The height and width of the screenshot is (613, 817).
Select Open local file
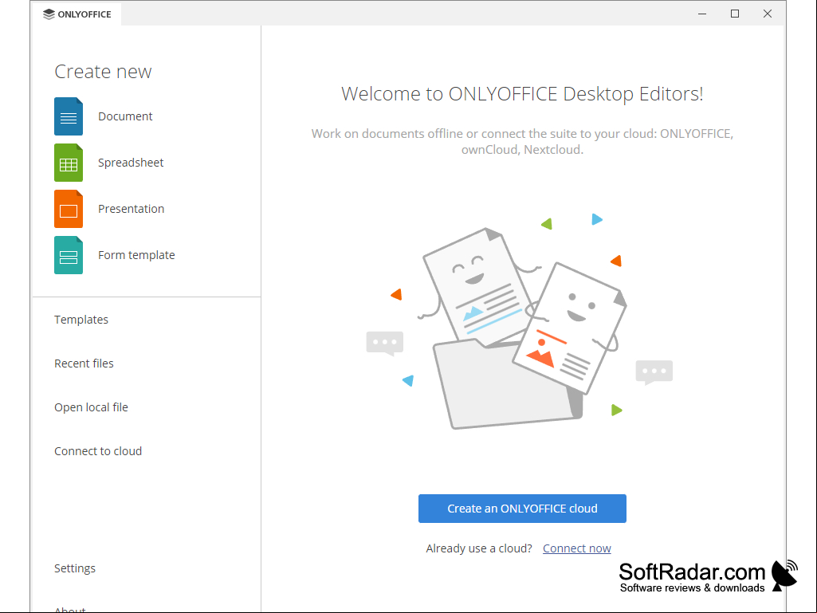(x=91, y=407)
